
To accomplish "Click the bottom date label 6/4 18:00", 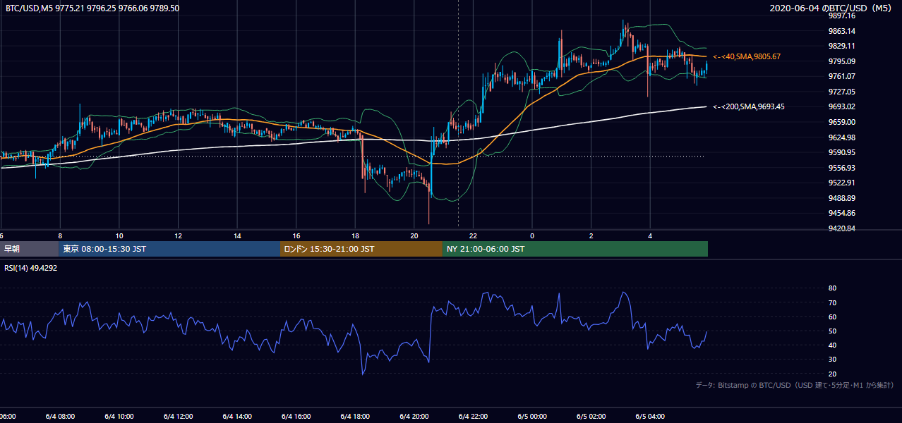I will pos(356,417).
